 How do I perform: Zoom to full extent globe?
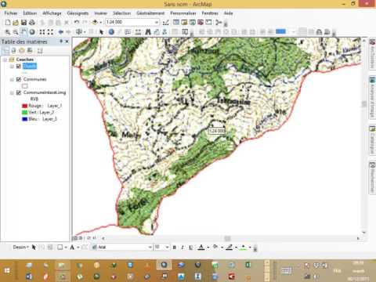[32, 32]
